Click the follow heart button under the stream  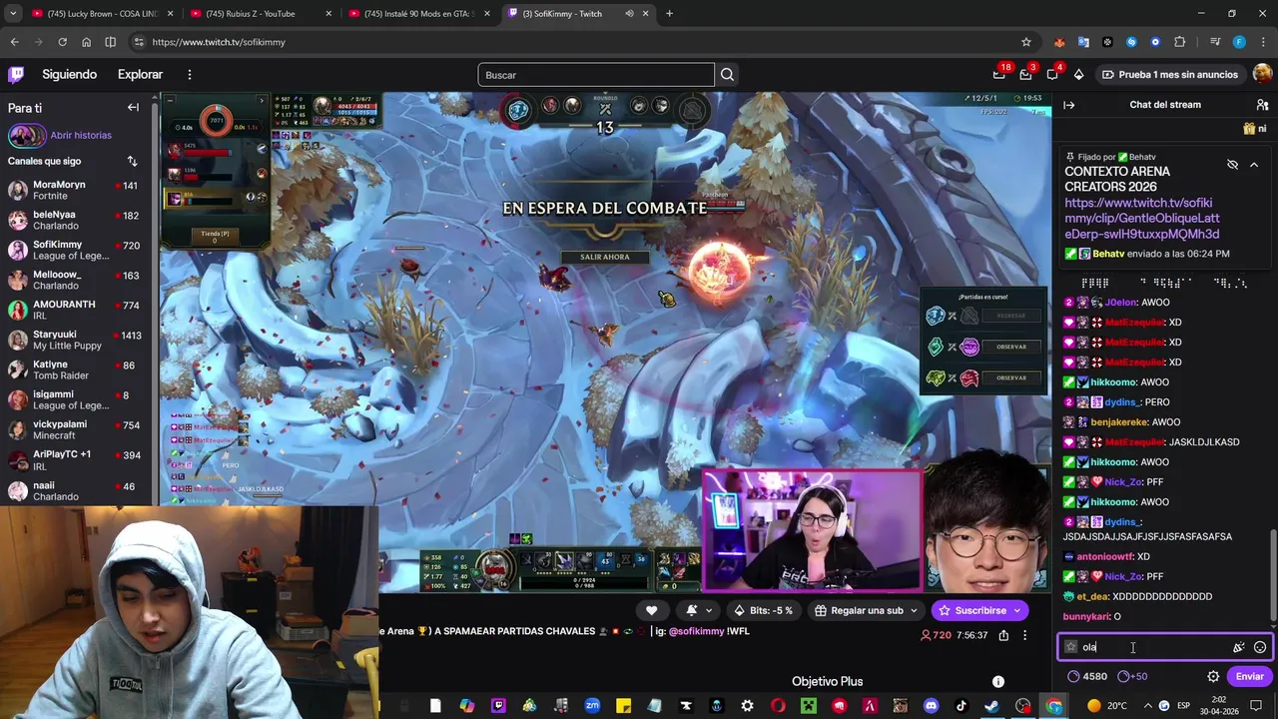pyautogui.click(x=651, y=610)
